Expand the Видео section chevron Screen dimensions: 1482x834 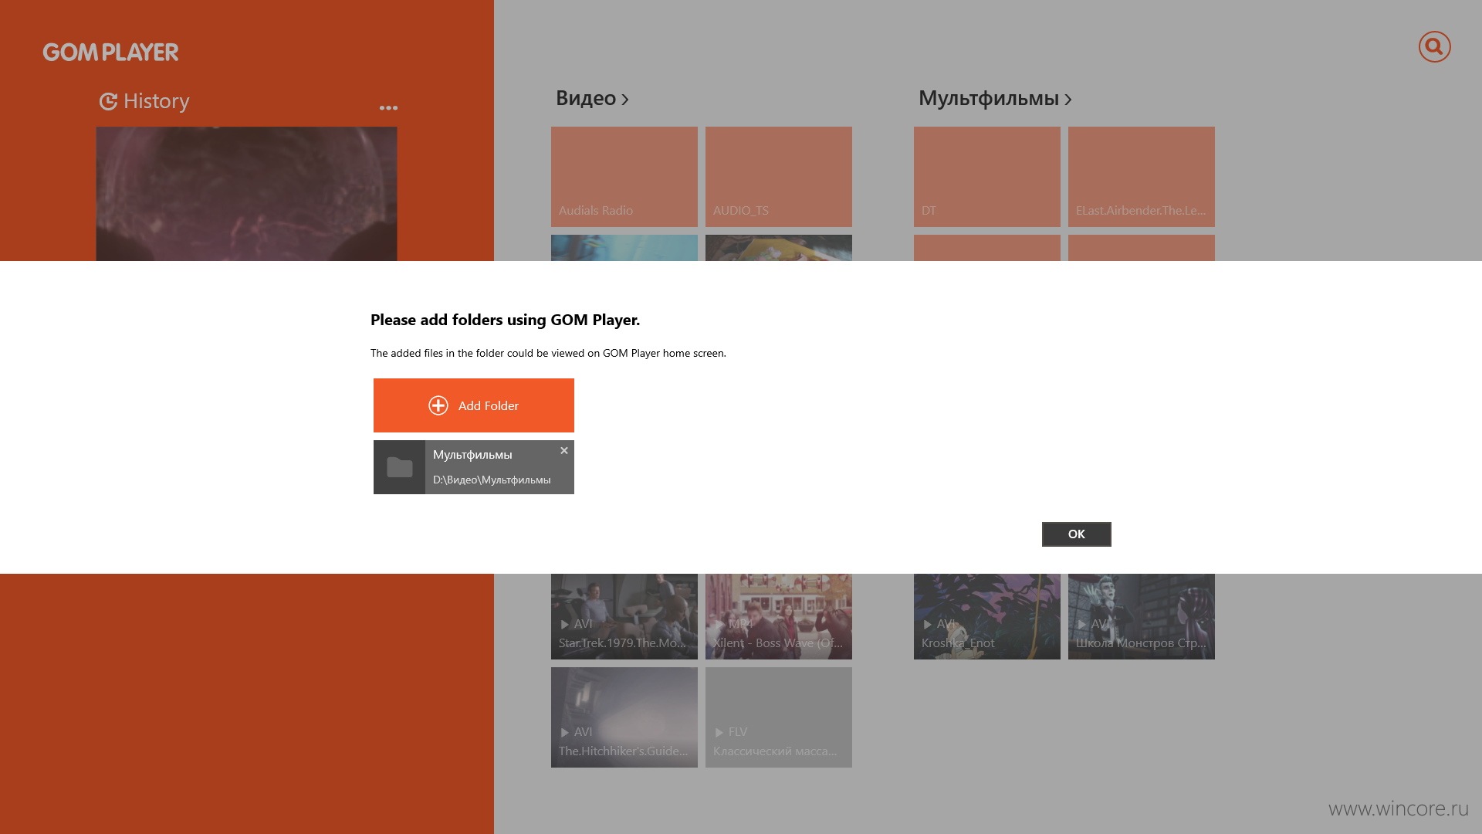(625, 100)
